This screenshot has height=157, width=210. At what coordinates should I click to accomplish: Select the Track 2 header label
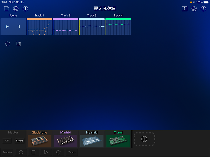[66, 15]
